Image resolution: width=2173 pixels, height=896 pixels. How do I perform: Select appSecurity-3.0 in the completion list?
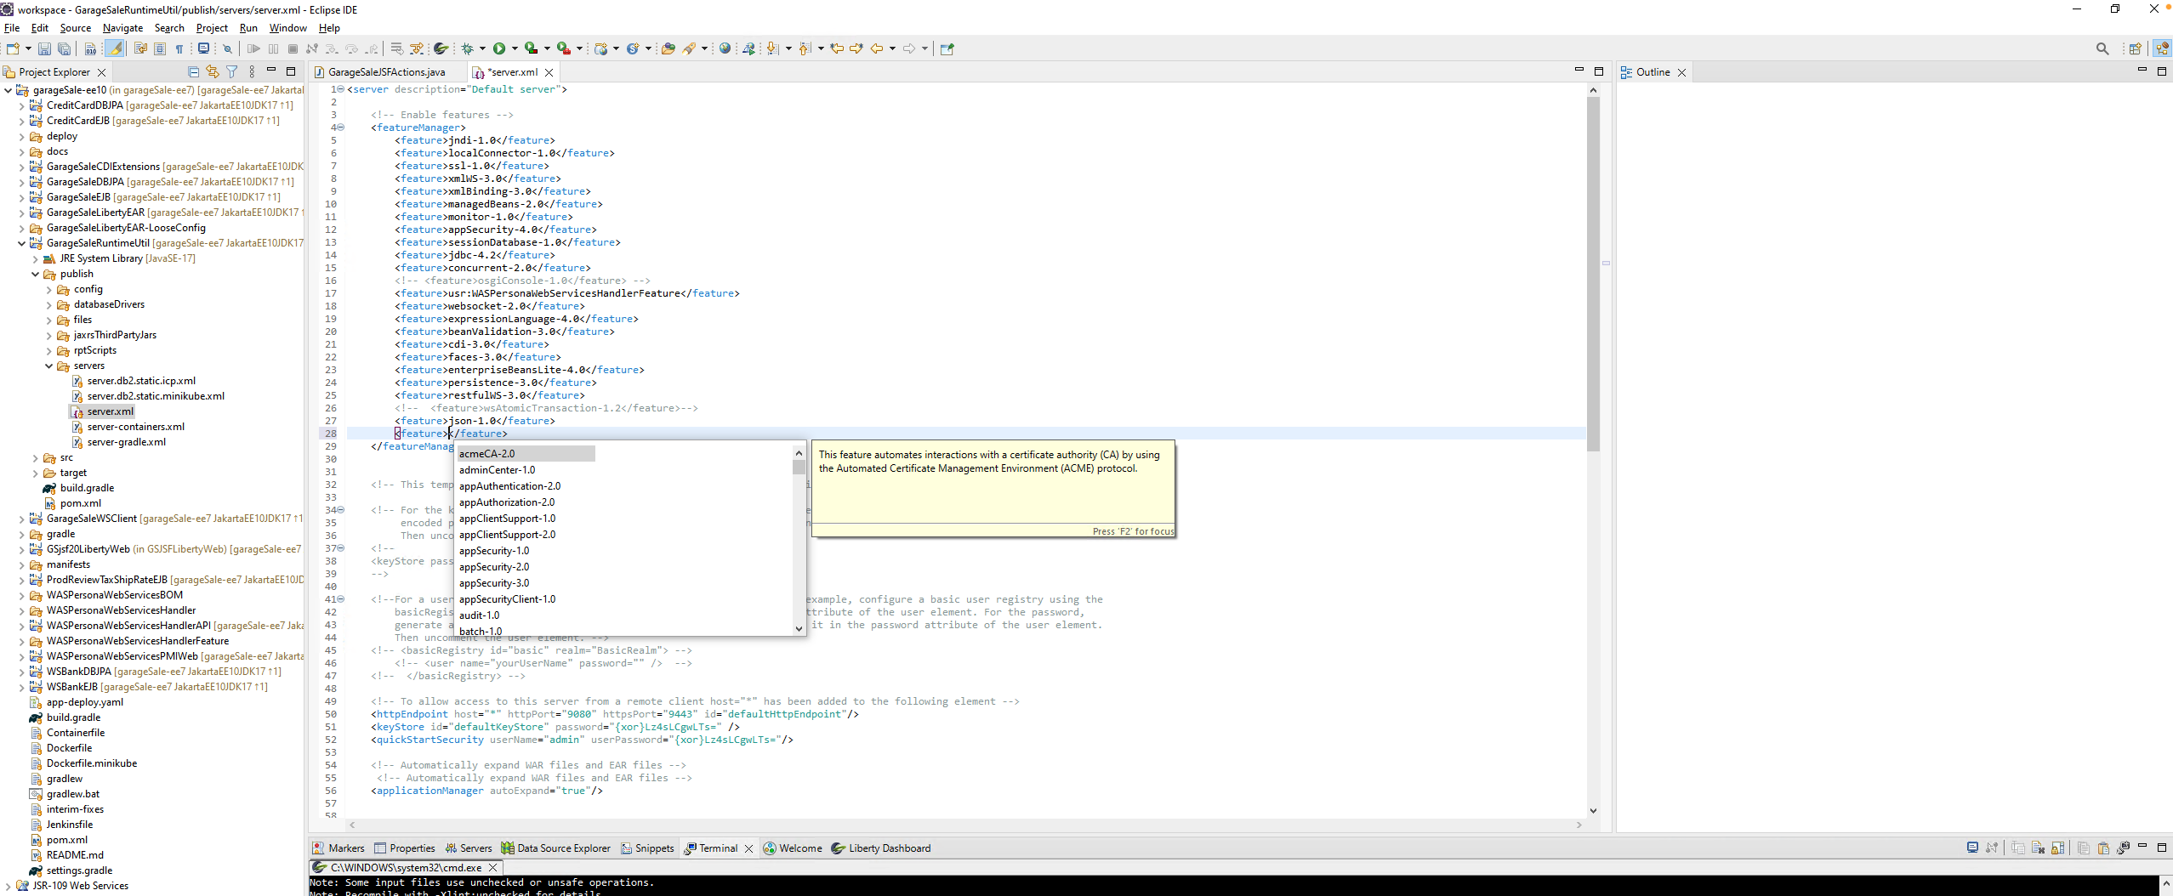495,583
